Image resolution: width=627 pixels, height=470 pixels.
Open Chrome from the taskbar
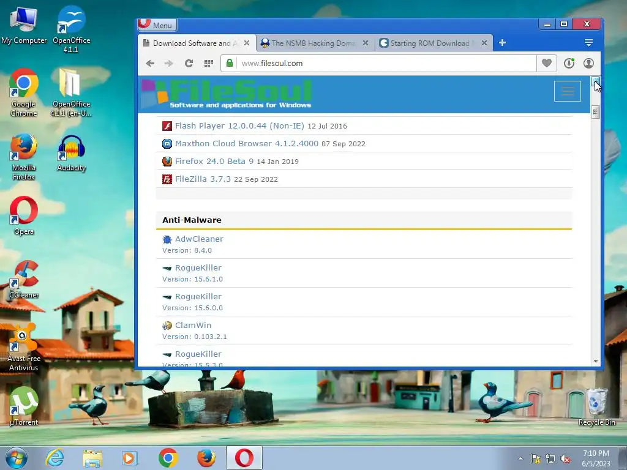pos(168,458)
